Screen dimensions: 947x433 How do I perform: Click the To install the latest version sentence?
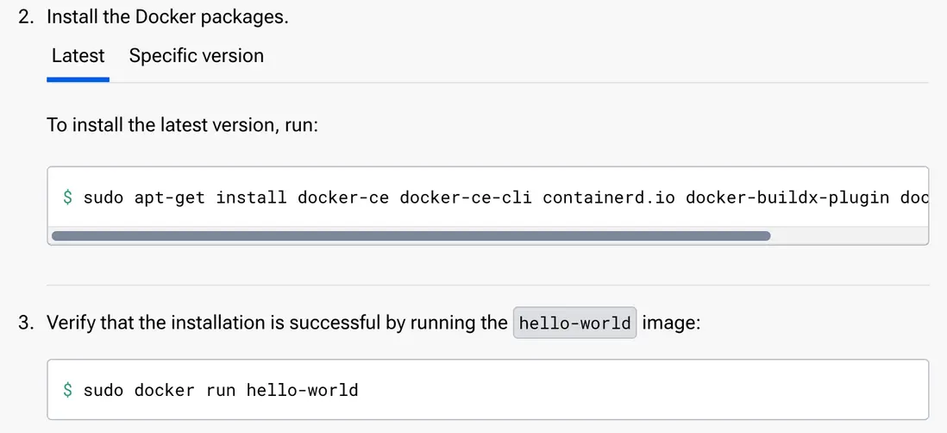183,125
